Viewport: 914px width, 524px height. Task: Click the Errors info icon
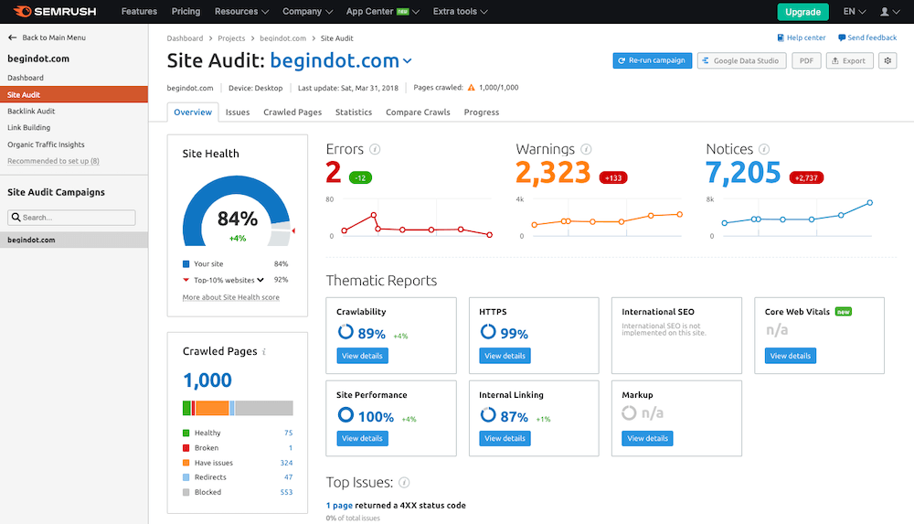375,149
